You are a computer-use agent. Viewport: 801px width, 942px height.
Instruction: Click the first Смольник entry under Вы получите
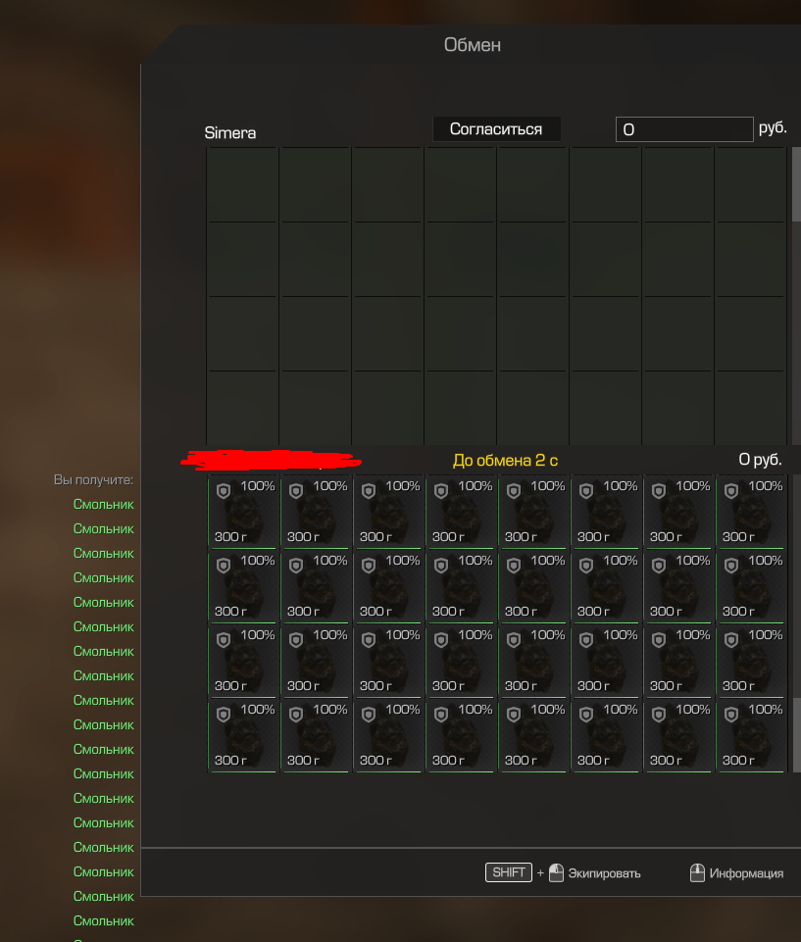coord(103,504)
